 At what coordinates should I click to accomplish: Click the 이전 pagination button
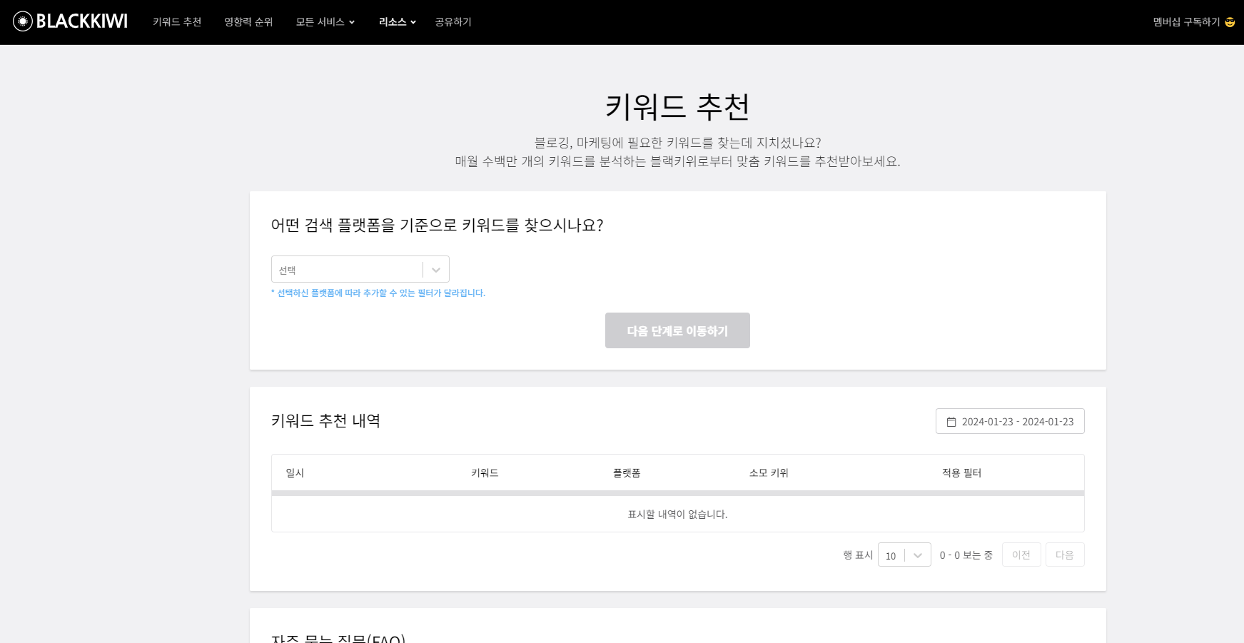[x=1021, y=555]
